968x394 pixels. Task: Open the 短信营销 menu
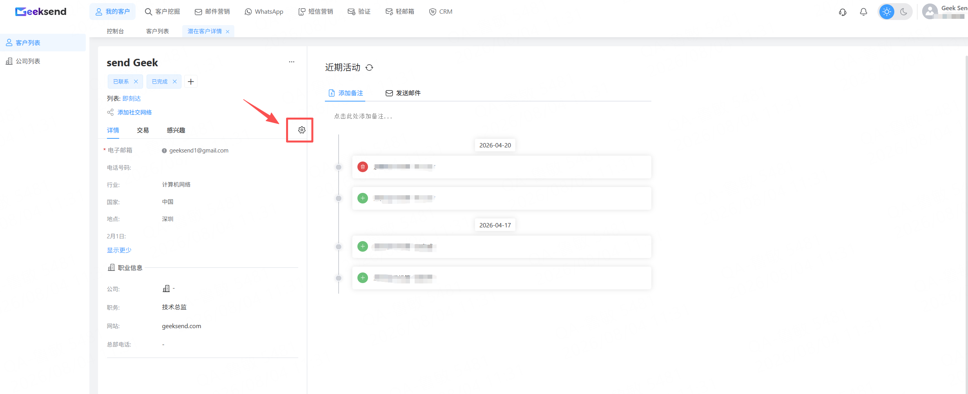pos(315,12)
